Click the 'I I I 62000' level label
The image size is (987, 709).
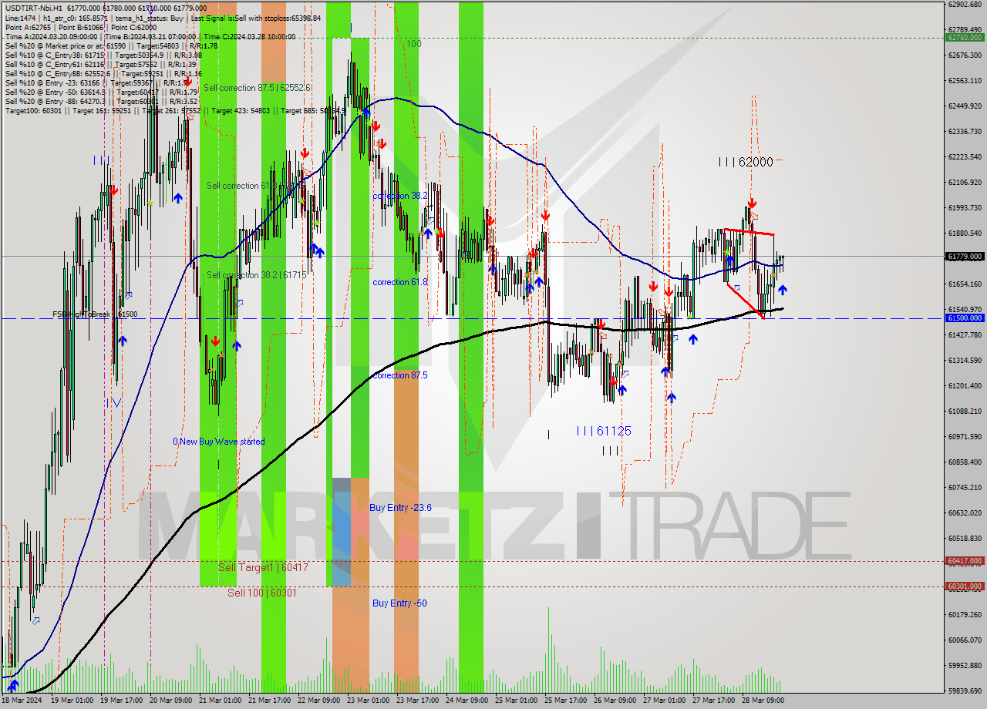point(745,162)
